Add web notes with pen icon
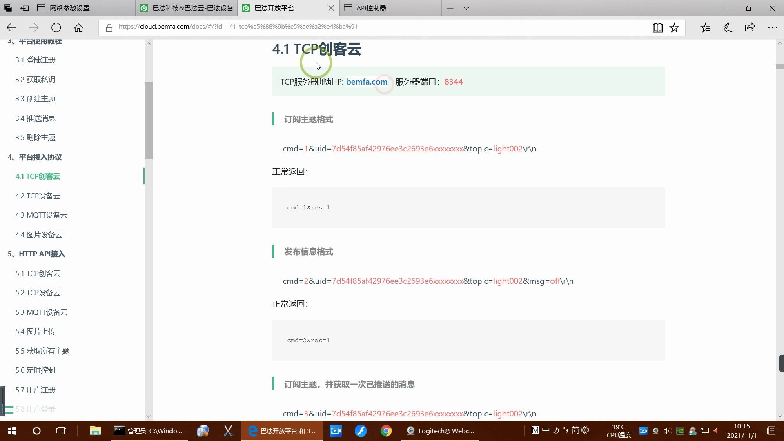Image resolution: width=784 pixels, height=441 pixels. pyautogui.click(x=728, y=27)
